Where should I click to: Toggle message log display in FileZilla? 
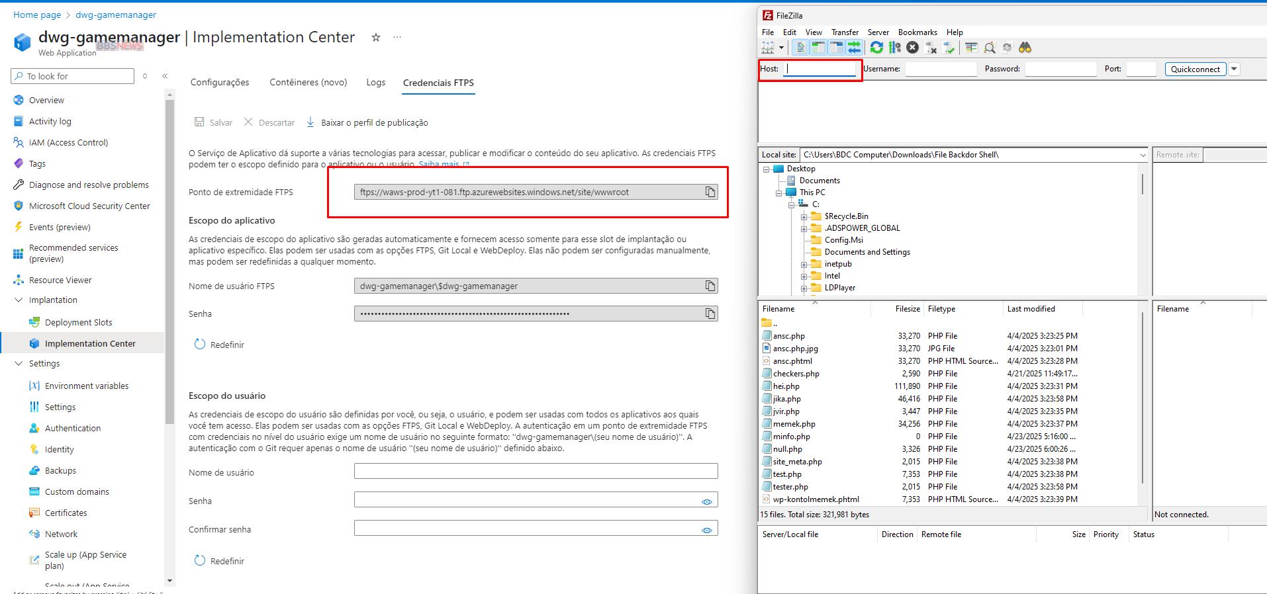coord(801,48)
